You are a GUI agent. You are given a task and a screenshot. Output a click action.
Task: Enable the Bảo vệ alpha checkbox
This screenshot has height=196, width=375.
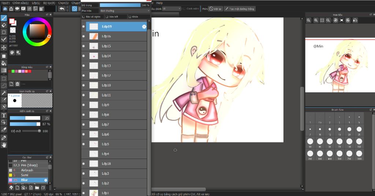tap(83, 17)
